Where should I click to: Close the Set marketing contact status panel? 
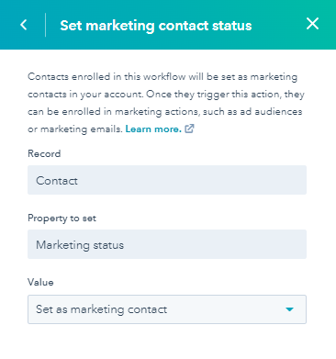(312, 24)
